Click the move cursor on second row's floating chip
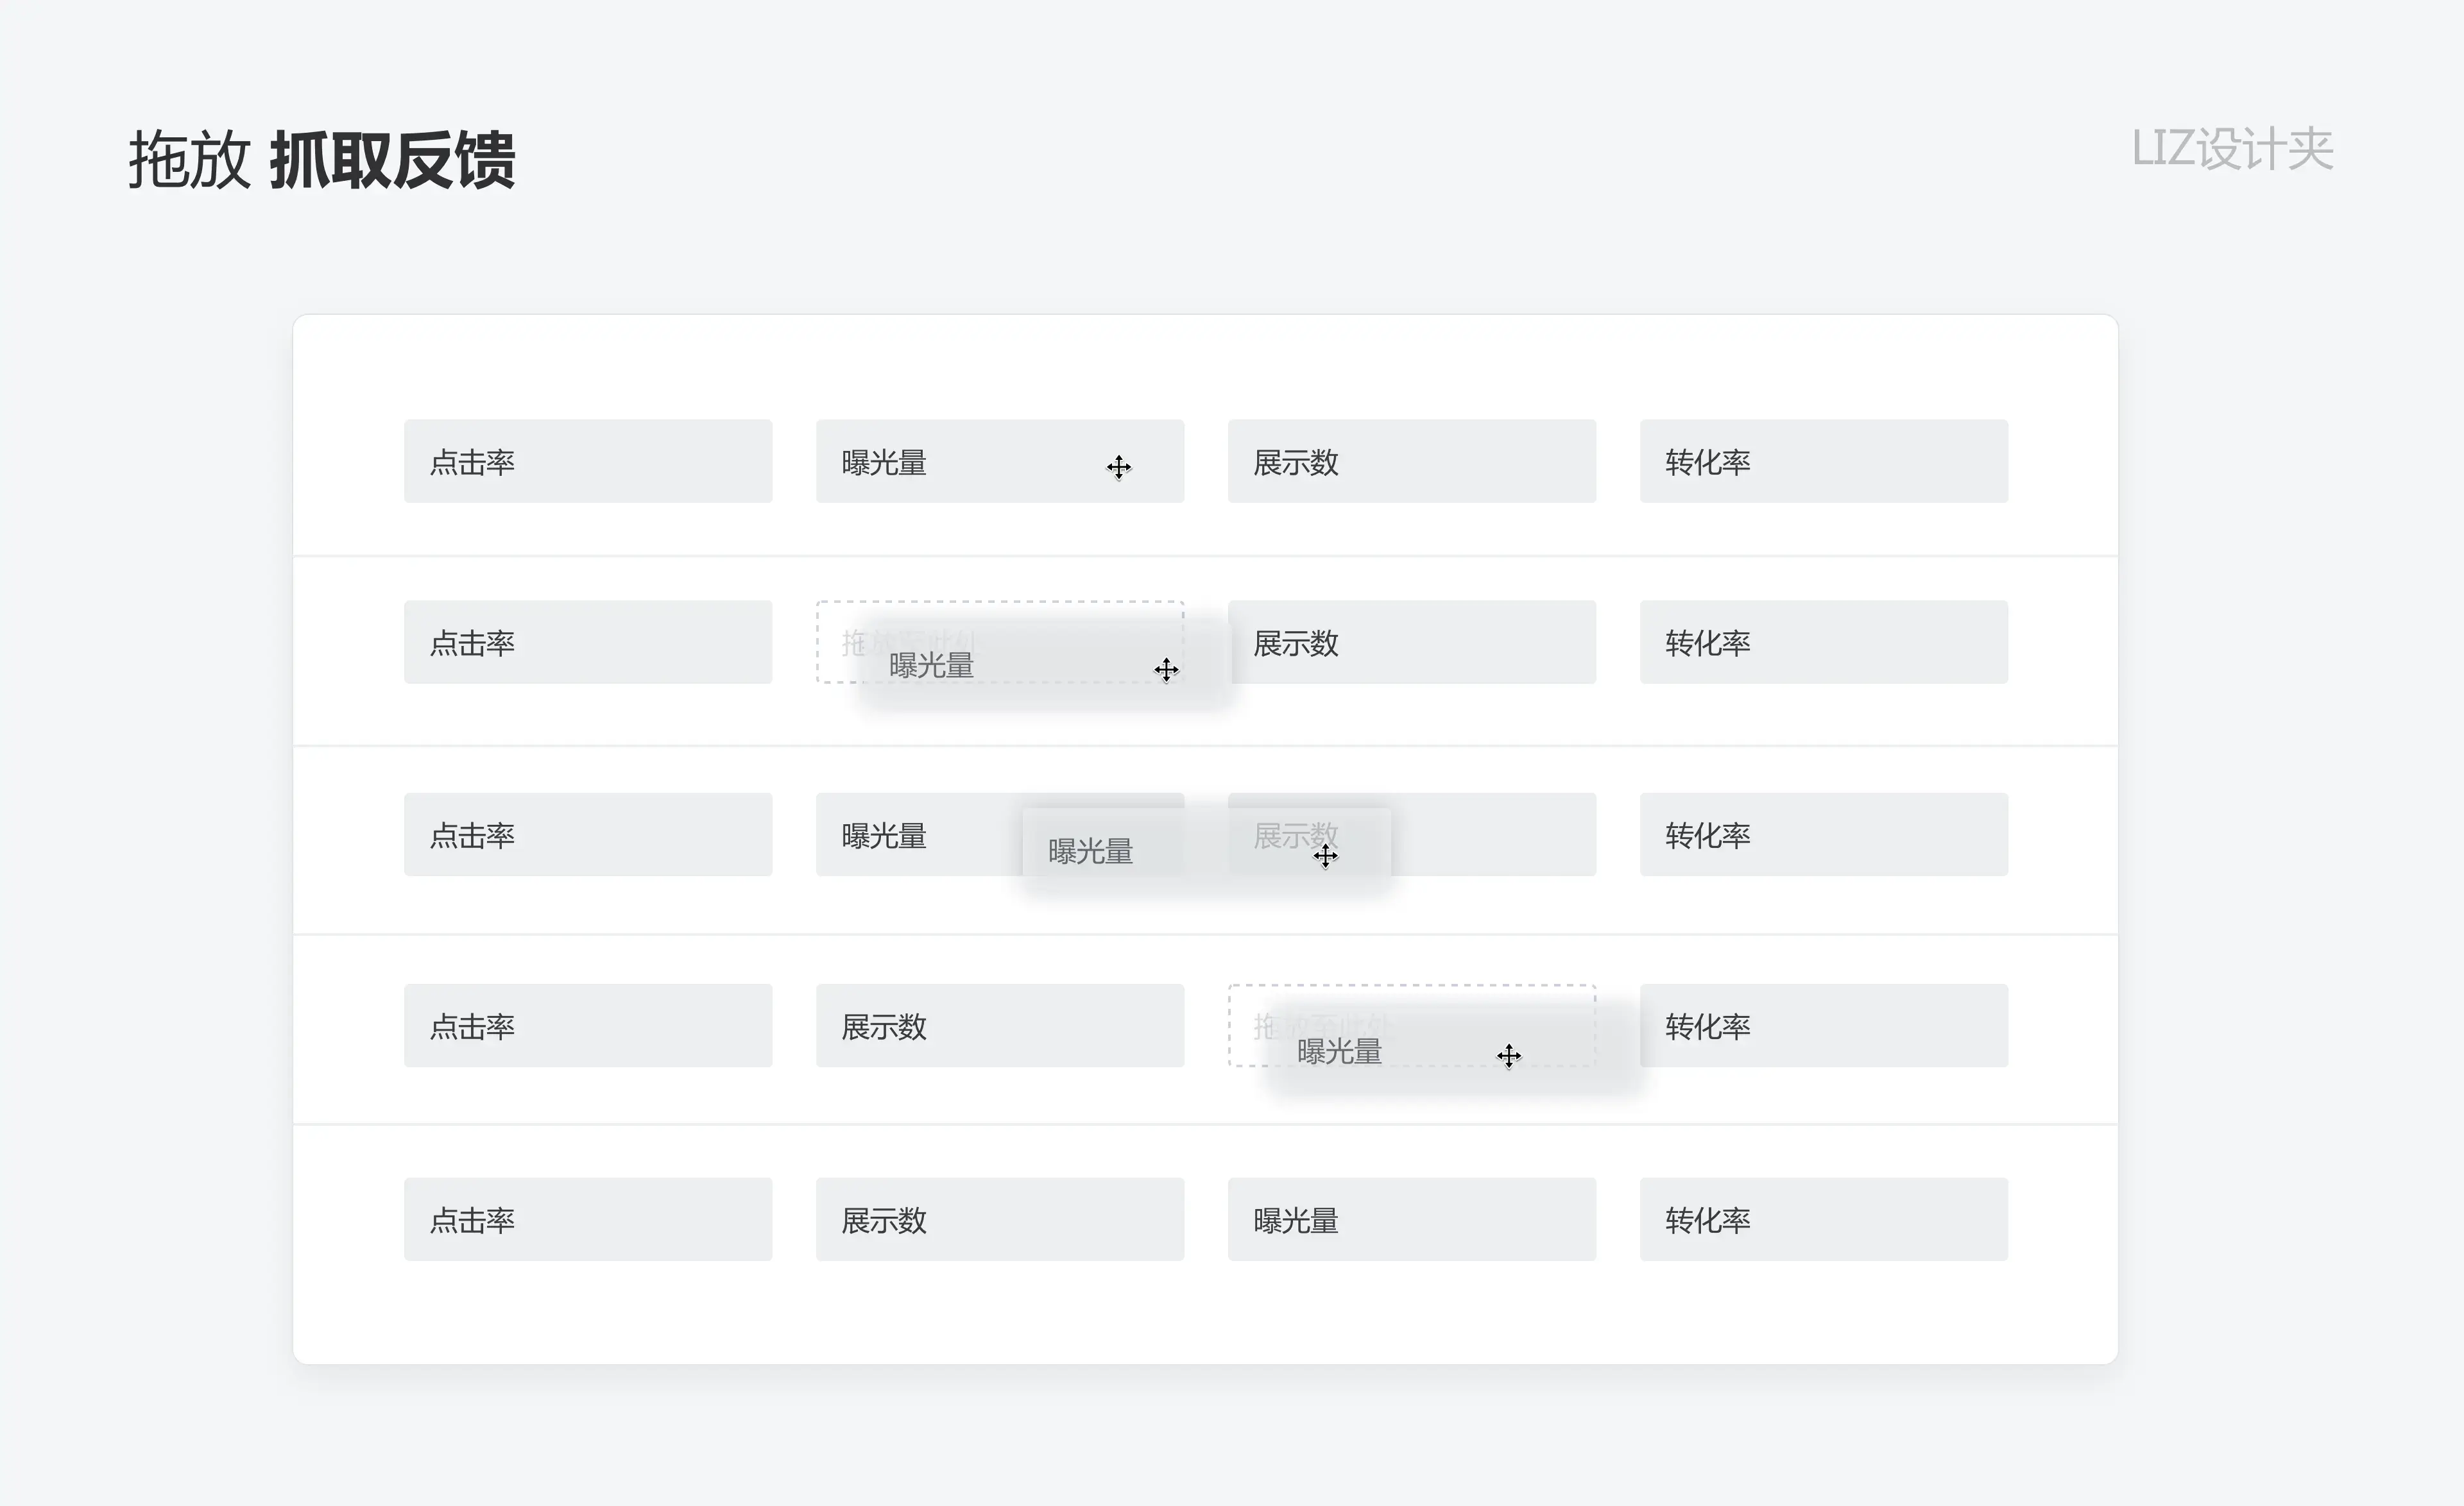Image resolution: width=2464 pixels, height=1506 pixels. pyautogui.click(x=1166, y=670)
